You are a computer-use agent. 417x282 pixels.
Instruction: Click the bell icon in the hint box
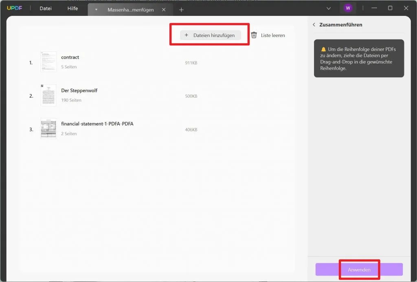click(x=323, y=49)
